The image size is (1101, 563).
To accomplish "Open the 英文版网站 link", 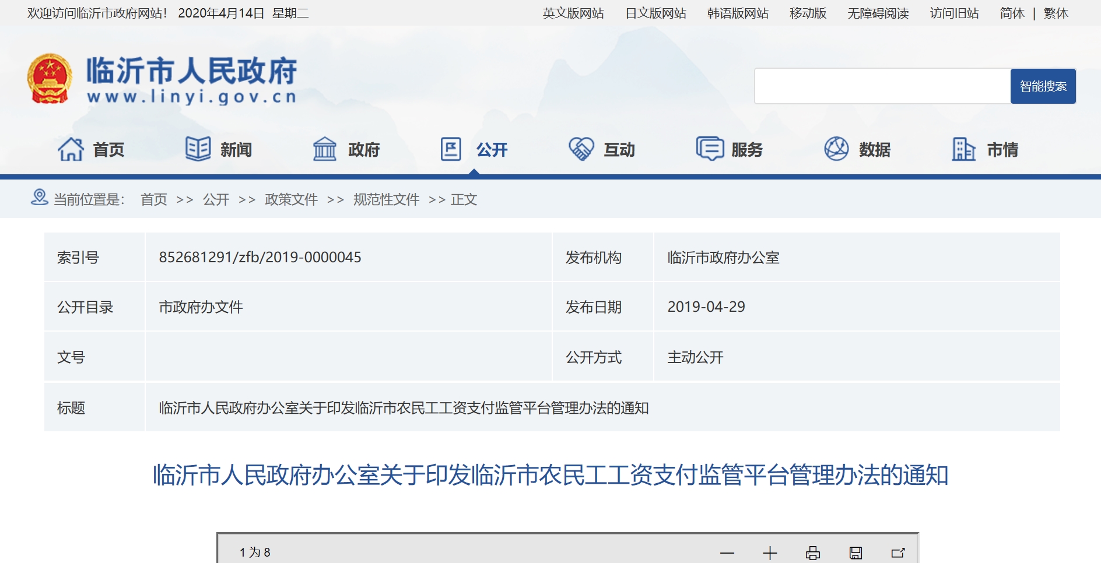I will click(573, 13).
